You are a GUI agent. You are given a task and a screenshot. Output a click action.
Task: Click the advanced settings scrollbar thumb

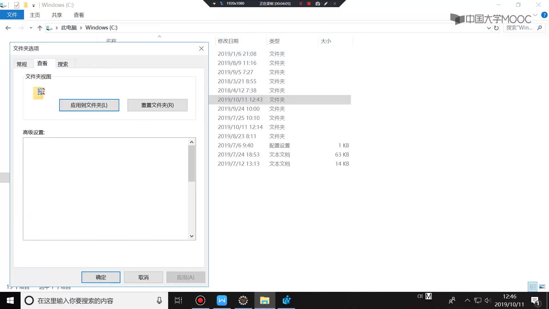coord(192,163)
